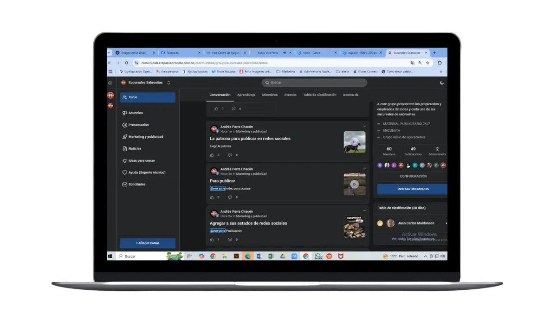Screen dimensions: 557x313
Task: Click the Solicitudes envelope icon
Action: click(x=124, y=185)
